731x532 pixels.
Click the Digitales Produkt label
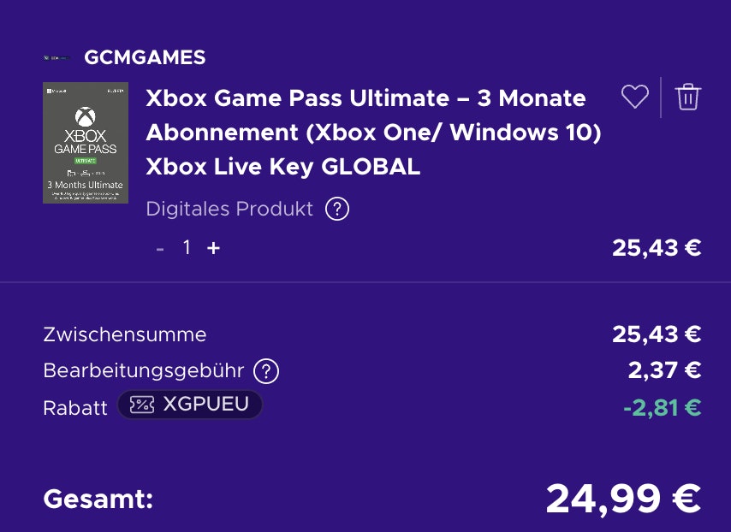229,209
